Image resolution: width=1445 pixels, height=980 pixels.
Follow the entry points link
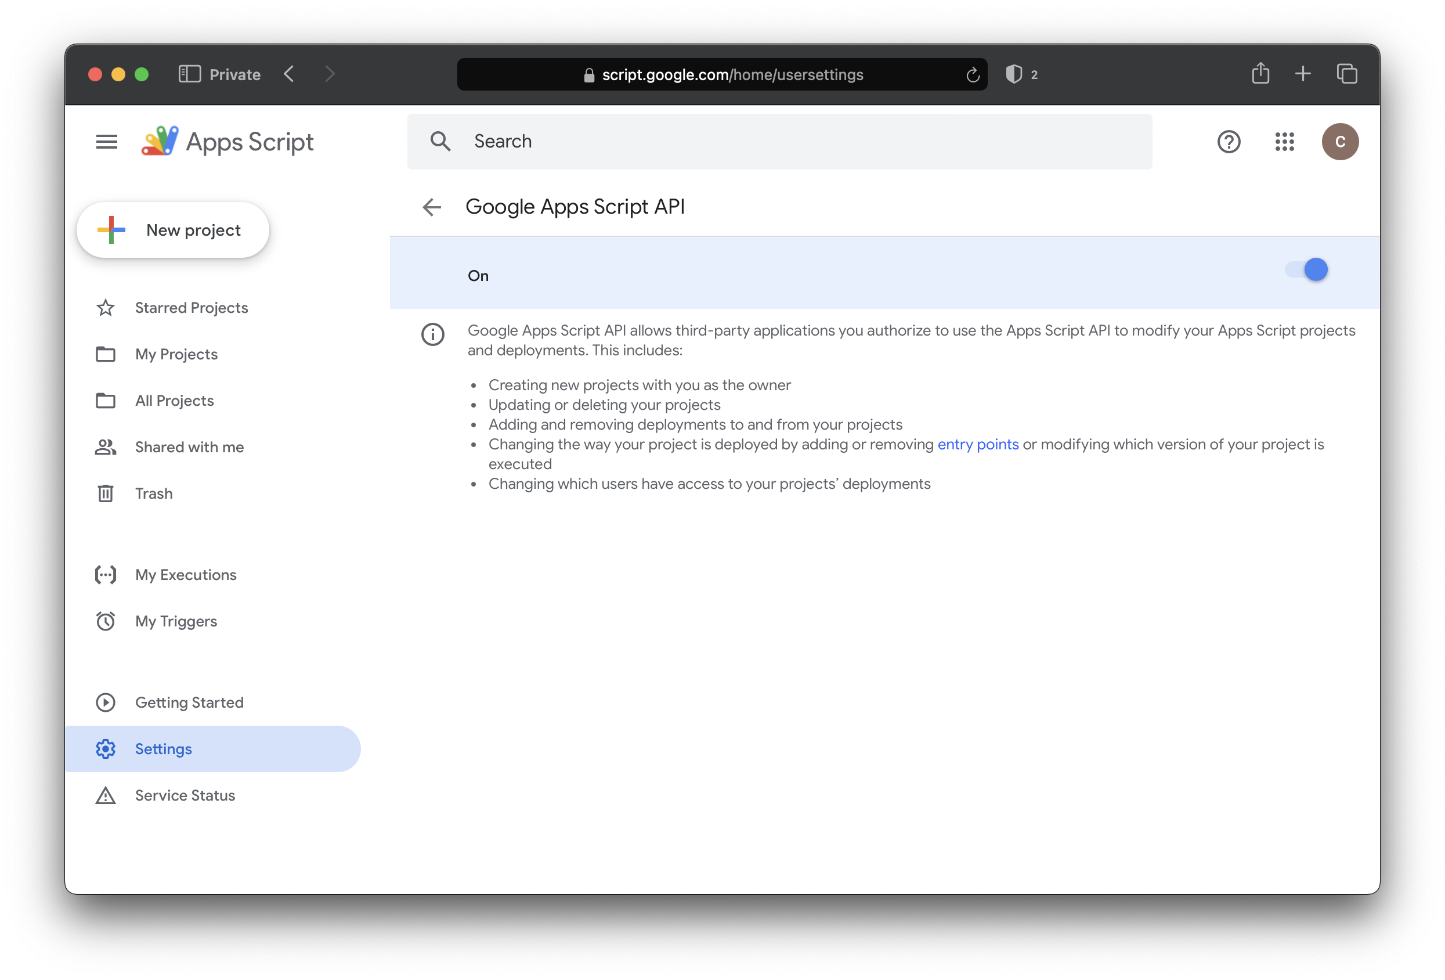[977, 444]
